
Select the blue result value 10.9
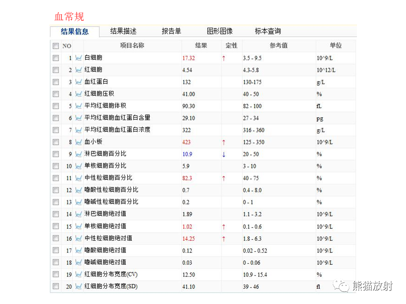(187, 155)
